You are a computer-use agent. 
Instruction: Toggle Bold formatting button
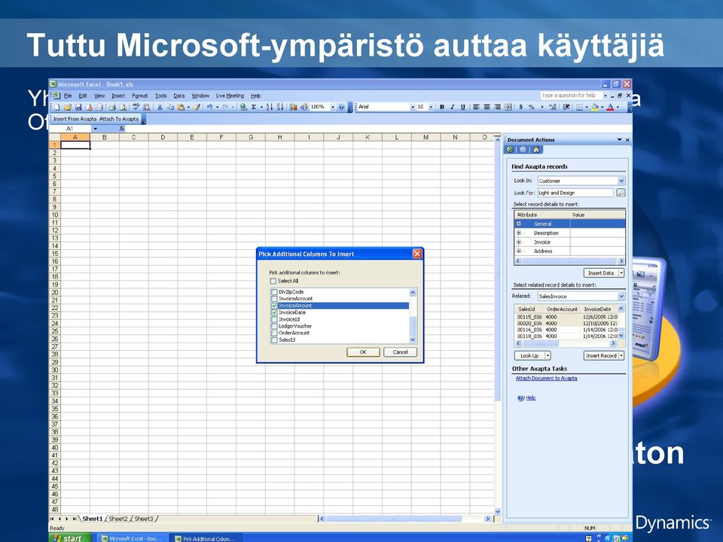(x=442, y=107)
